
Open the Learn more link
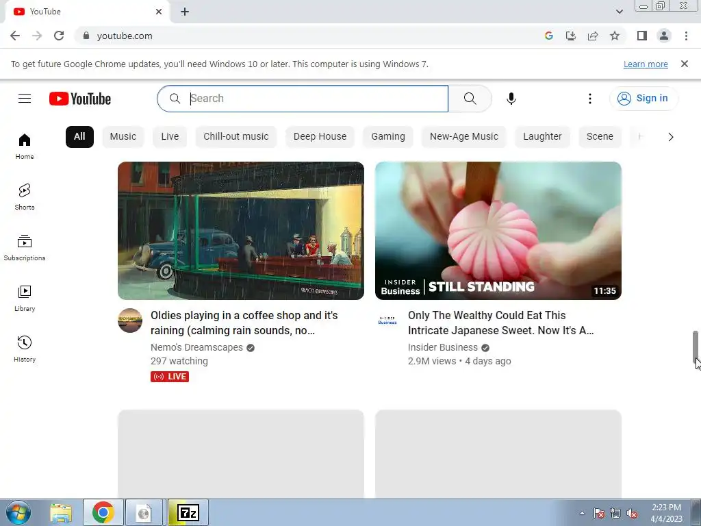[x=646, y=64]
